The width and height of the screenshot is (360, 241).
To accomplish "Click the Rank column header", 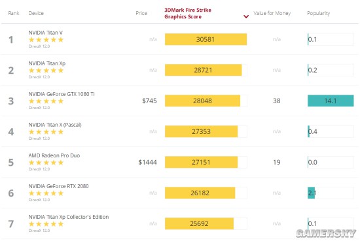I will point(14,13).
